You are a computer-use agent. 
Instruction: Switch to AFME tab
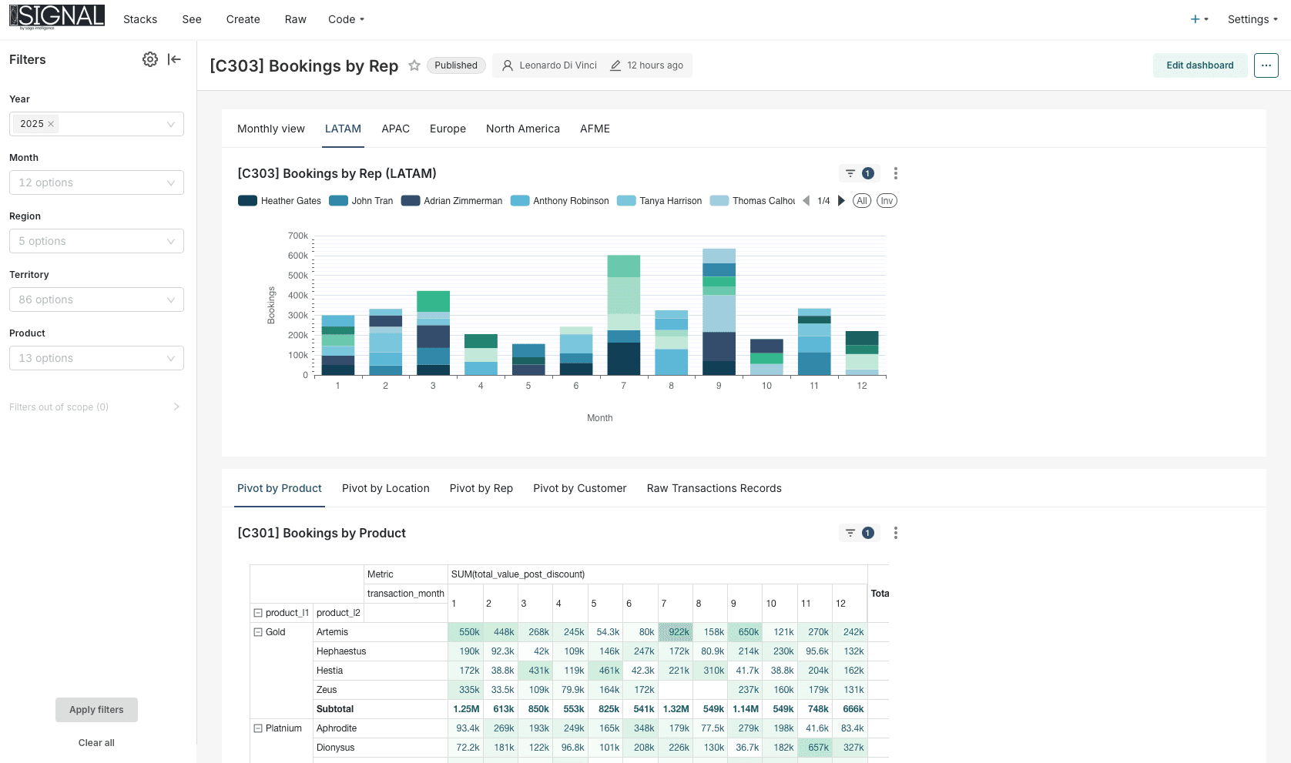595,129
